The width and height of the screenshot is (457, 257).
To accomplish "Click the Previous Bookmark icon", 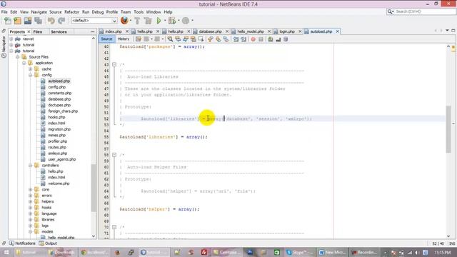I will (211, 39).
